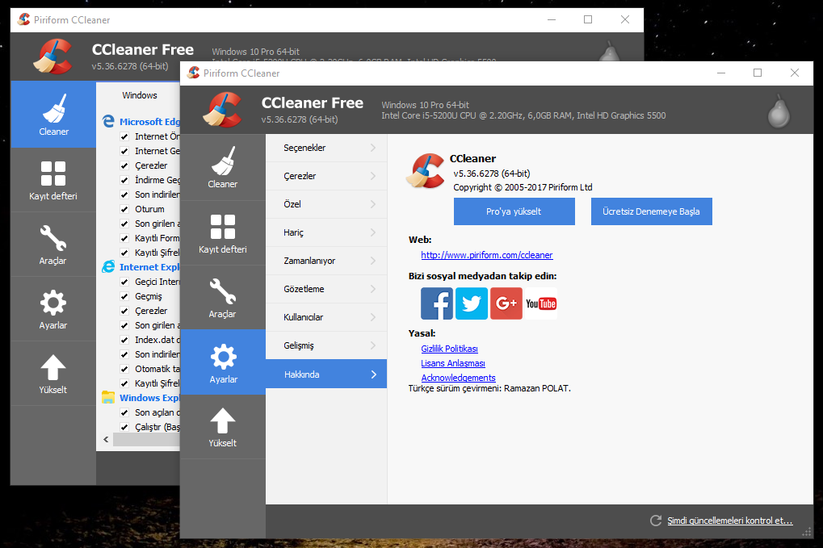Open the Google Plus social icon
The image size is (823, 548).
[x=506, y=303]
